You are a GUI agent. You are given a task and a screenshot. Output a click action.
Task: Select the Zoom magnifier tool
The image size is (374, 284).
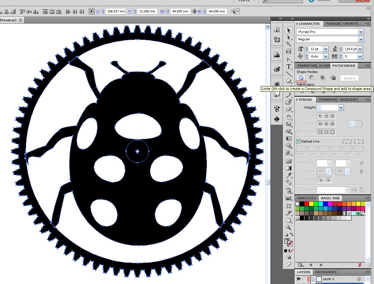[x=289, y=227]
